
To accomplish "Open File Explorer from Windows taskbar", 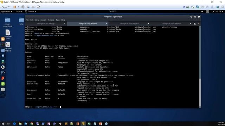I will point(20,124).
